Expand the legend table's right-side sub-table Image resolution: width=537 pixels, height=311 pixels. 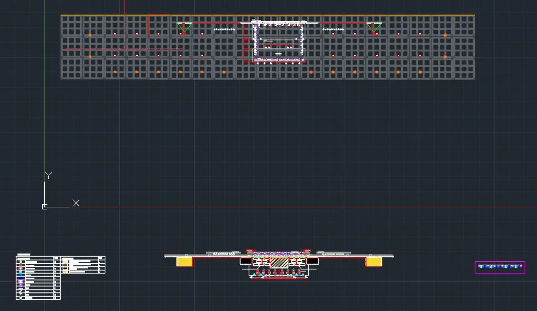click(x=82, y=264)
